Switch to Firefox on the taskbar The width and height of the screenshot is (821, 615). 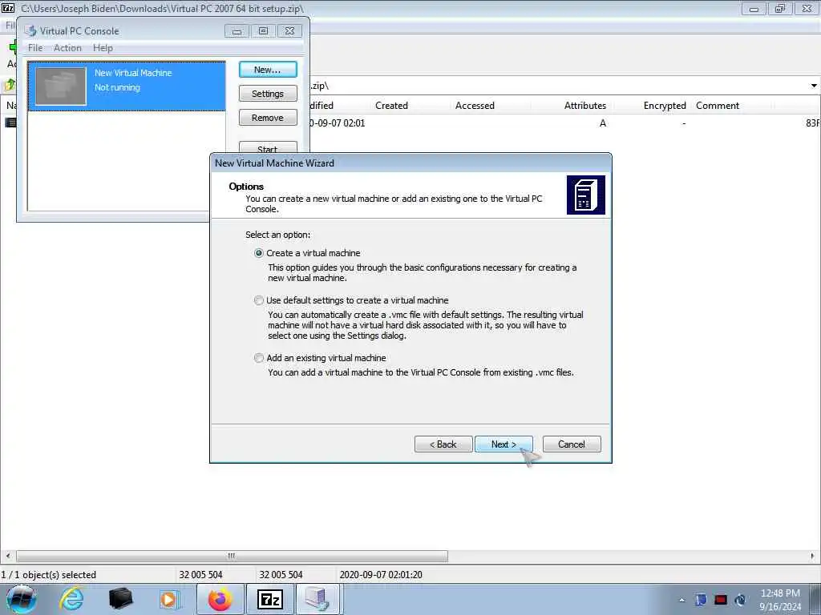point(220,599)
